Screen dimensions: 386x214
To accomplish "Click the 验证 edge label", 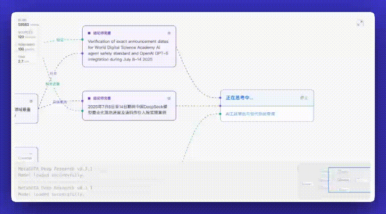I will tap(60, 40).
